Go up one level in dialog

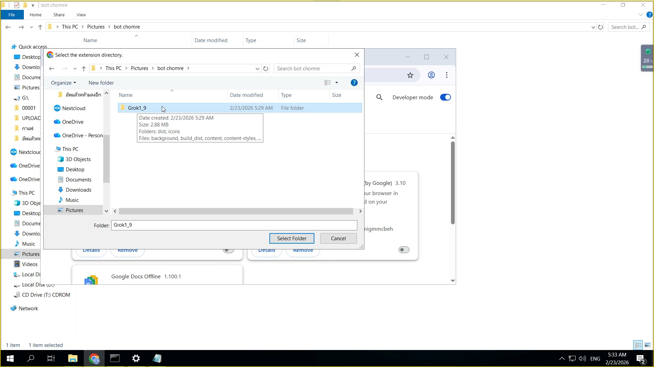coord(84,69)
